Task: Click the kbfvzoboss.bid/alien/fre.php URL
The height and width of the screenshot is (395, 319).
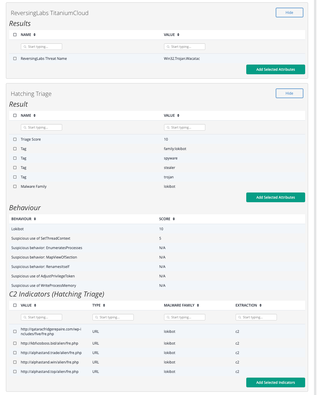Action: [x=49, y=343]
